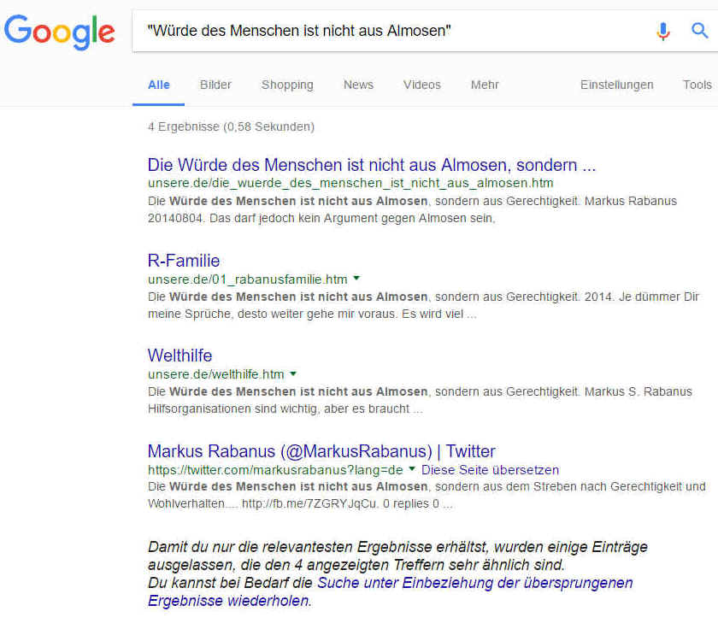718x635 pixels.
Task: Open the News tab
Action: pos(358,85)
